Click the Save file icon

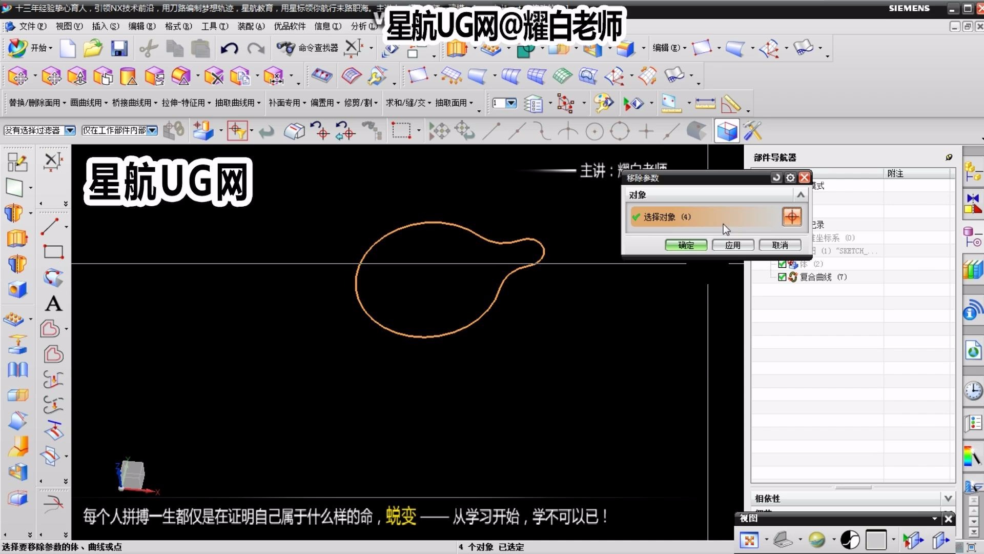click(119, 48)
